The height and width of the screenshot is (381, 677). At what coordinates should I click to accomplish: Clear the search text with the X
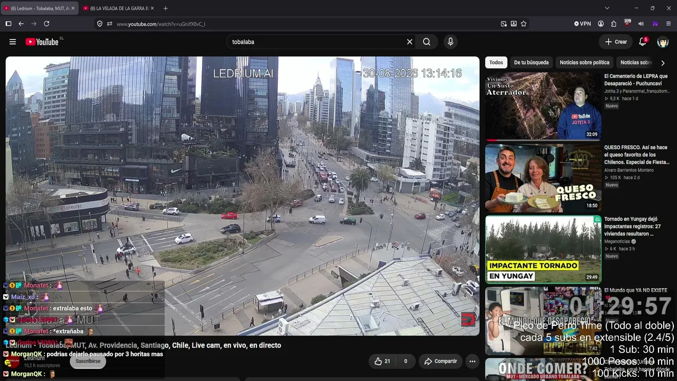tap(409, 42)
